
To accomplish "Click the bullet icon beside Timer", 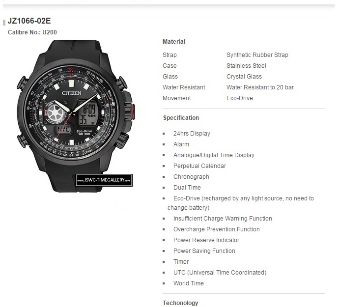I will click(164, 262).
